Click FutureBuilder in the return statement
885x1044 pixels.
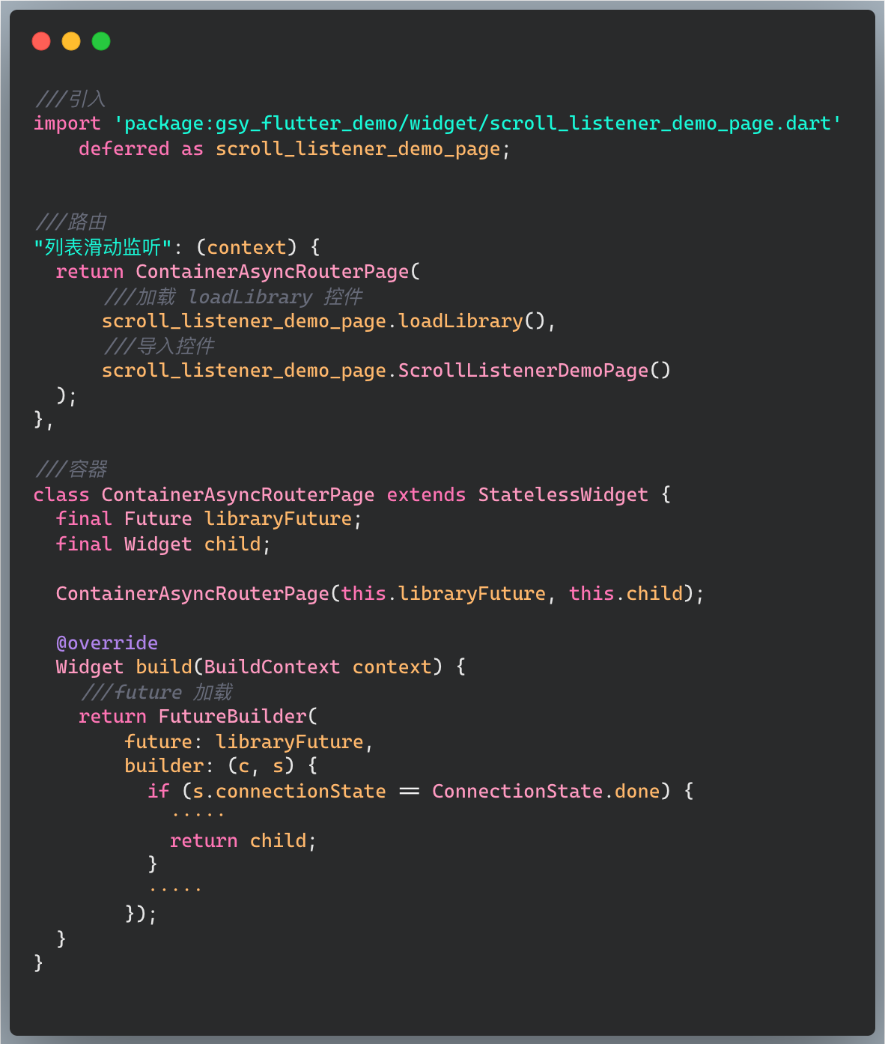[x=233, y=717]
